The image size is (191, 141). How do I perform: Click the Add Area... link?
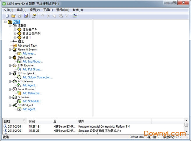click(x=29, y=54)
